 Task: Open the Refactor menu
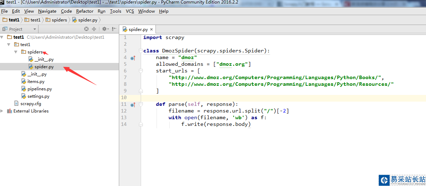click(85, 11)
